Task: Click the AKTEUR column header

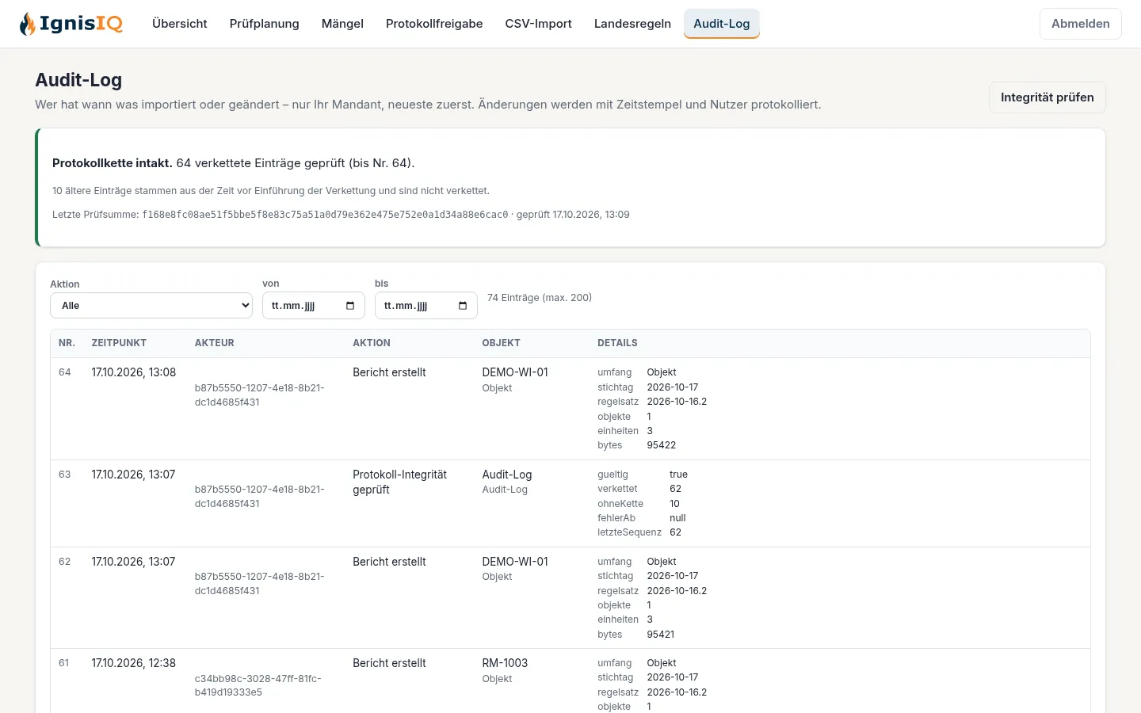Action: tap(215, 343)
